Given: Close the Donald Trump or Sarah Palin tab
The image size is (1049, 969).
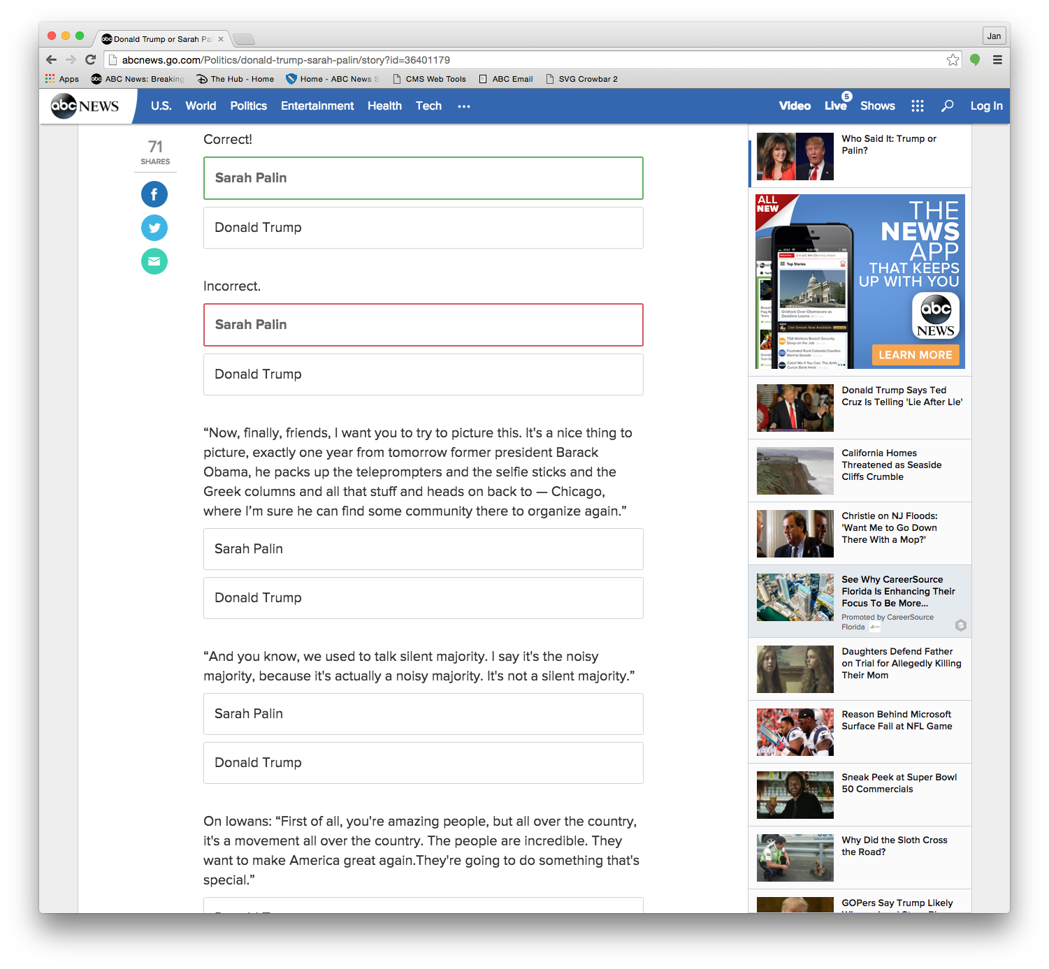Looking at the screenshot, I should pyautogui.click(x=221, y=39).
